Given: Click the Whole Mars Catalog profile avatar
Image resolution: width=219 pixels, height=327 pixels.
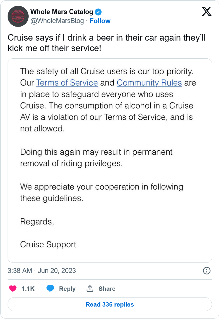Looking at the screenshot, I should [x=18, y=16].
